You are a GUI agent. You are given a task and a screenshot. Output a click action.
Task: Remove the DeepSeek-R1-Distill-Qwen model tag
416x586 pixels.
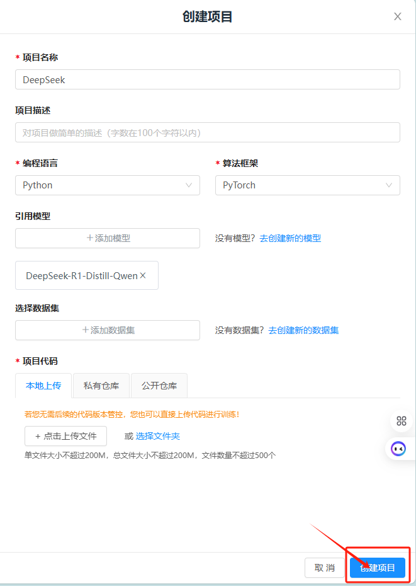[143, 275]
